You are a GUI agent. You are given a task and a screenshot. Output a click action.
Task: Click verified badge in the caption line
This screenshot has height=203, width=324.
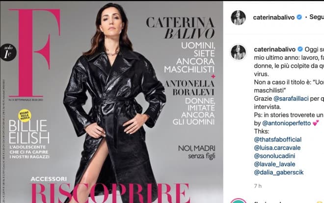(300, 49)
